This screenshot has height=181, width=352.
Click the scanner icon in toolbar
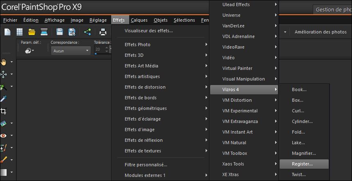tap(44, 32)
